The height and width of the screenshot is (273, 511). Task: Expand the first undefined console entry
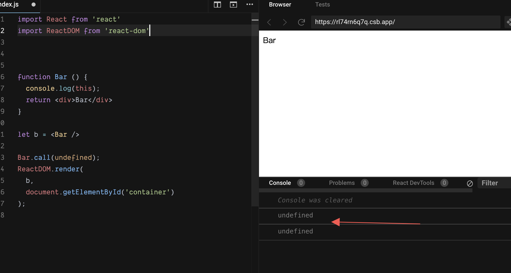coord(295,215)
